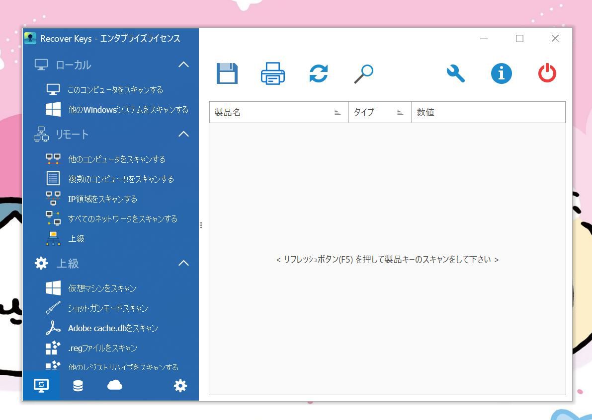
Task: Open bottom gear settings in sidebar
Action: click(180, 385)
